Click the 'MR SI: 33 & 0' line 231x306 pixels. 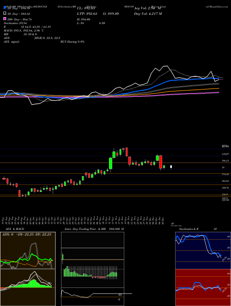20,34
